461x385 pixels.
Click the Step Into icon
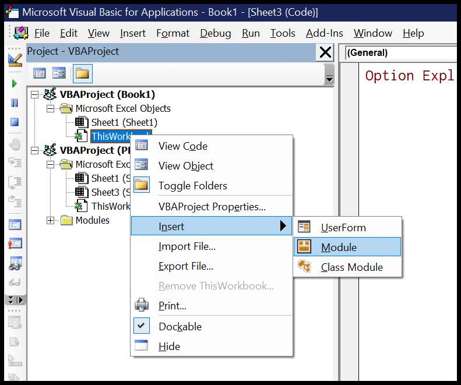tap(15, 162)
